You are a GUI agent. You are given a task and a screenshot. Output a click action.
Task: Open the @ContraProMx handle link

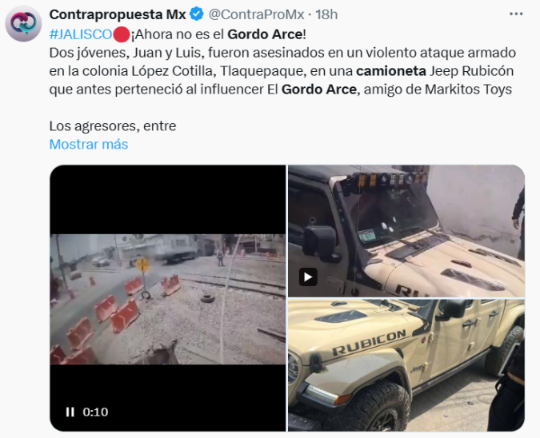(256, 14)
